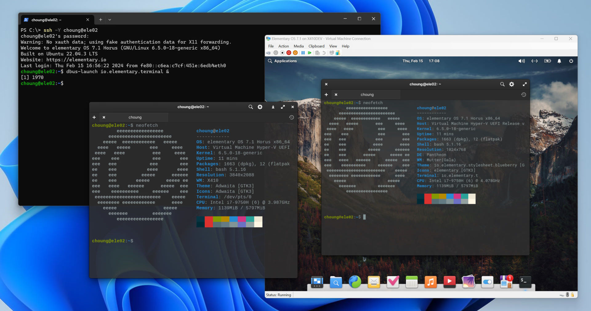Toggle fullscreen arrows in the virtual machine's terminal
This screenshot has width=591, height=311.
coord(525,84)
